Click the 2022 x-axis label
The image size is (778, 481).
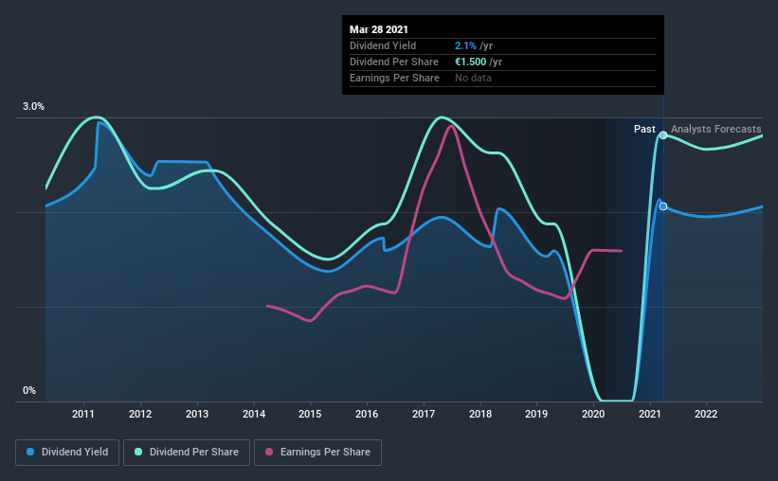pos(706,414)
